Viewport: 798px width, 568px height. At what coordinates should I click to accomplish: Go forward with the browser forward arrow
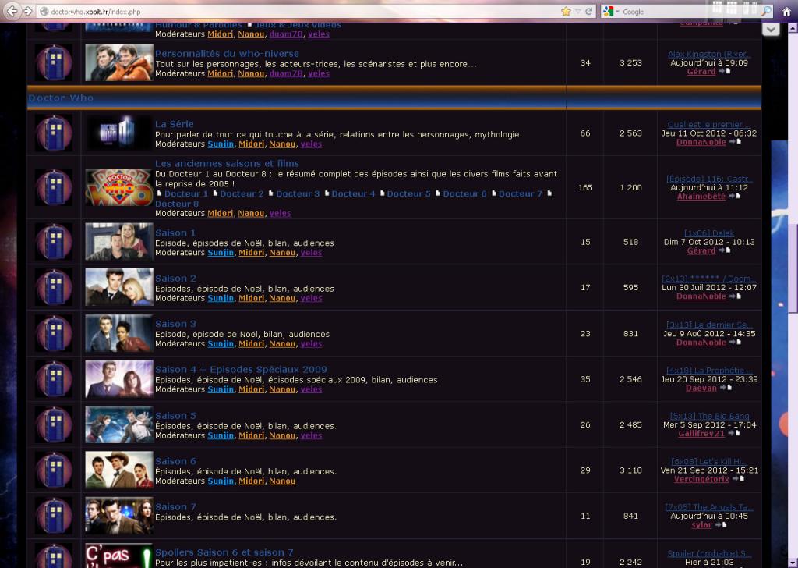click(x=27, y=11)
